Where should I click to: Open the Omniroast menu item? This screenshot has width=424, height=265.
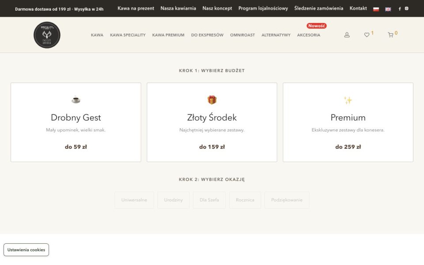tap(242, 35)
